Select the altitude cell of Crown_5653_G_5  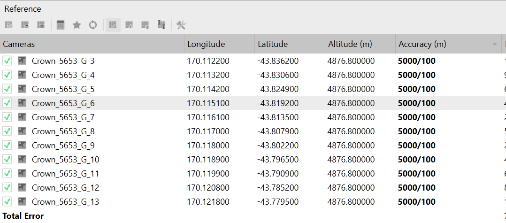[351, 89]
